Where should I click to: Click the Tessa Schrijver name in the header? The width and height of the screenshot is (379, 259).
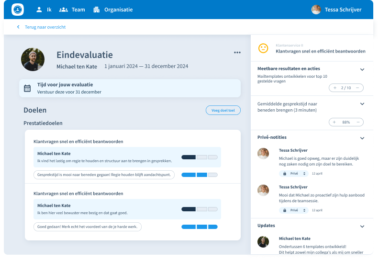[x=343, y=10]
